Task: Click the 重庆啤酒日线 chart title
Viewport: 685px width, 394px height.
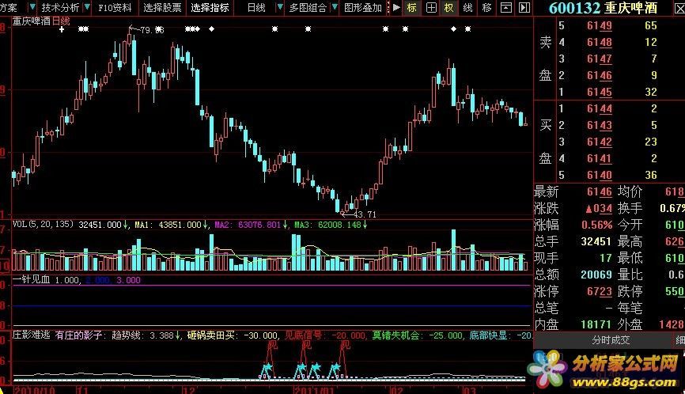Action: [40, 21]
